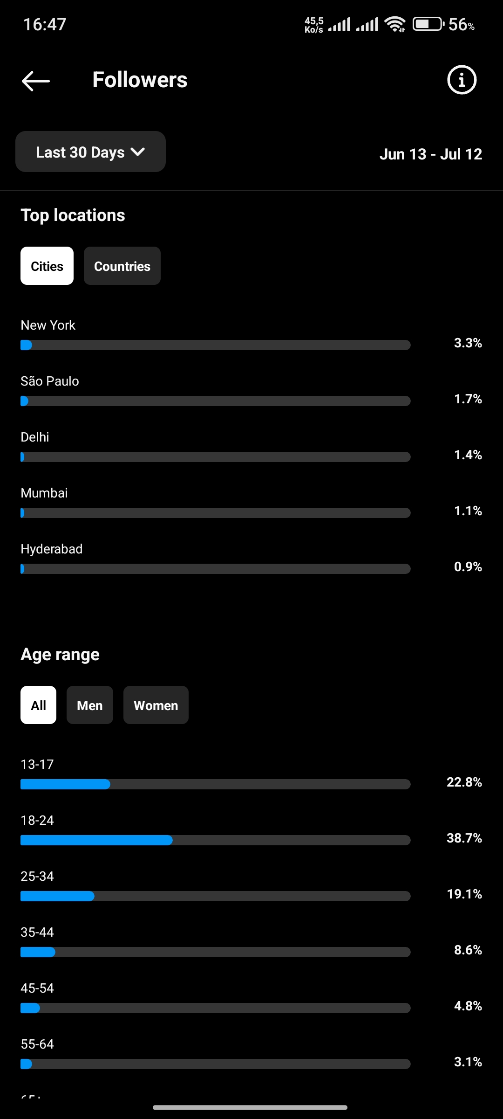Filter age range by Women
The image size is (503, 1119).
coord(156,705)
